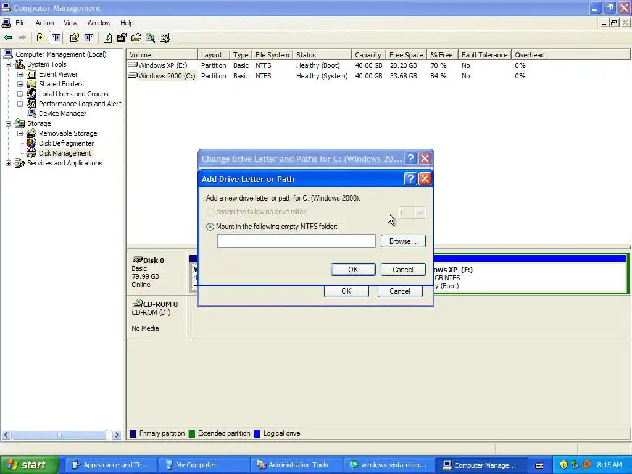The width and height of the screenshot is (632, 474).
Task: Expand Performance Logs and Alerts node
Action: [20, 104]
